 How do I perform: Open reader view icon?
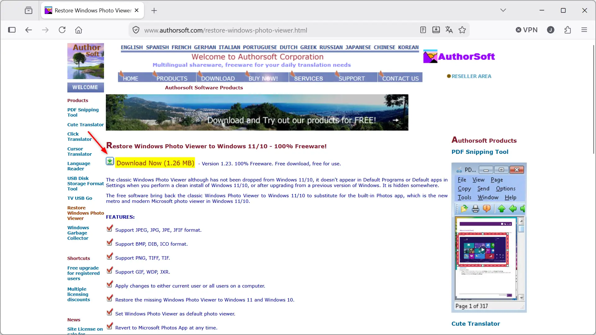click(423, 30)
